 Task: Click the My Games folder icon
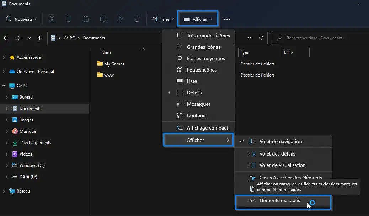(x=100, y=64)
